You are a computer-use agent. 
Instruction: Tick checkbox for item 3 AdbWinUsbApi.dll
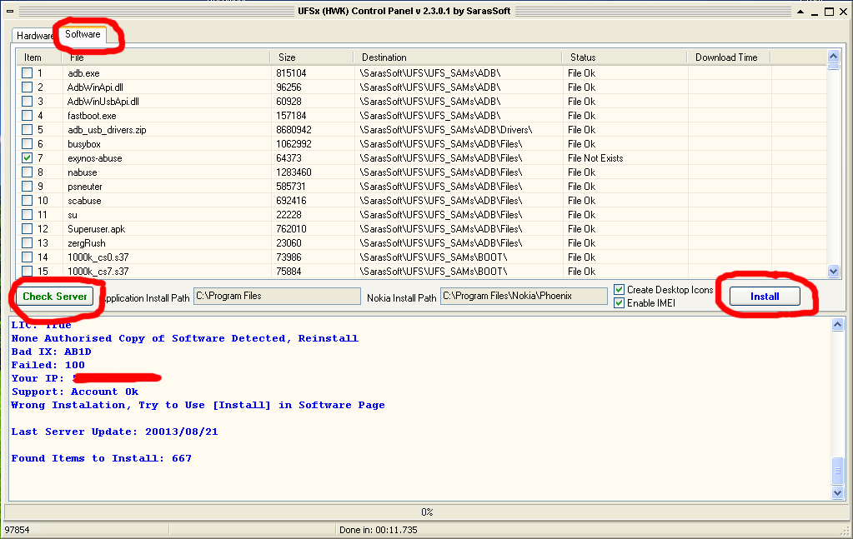coord(28,101)
